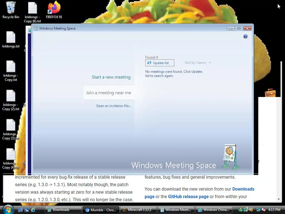This screenshot has height=214, width=285.
Task: Click the network tray icon
Action: coord(259,210)
